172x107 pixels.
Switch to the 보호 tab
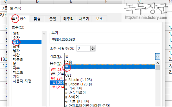click(99, 19)
